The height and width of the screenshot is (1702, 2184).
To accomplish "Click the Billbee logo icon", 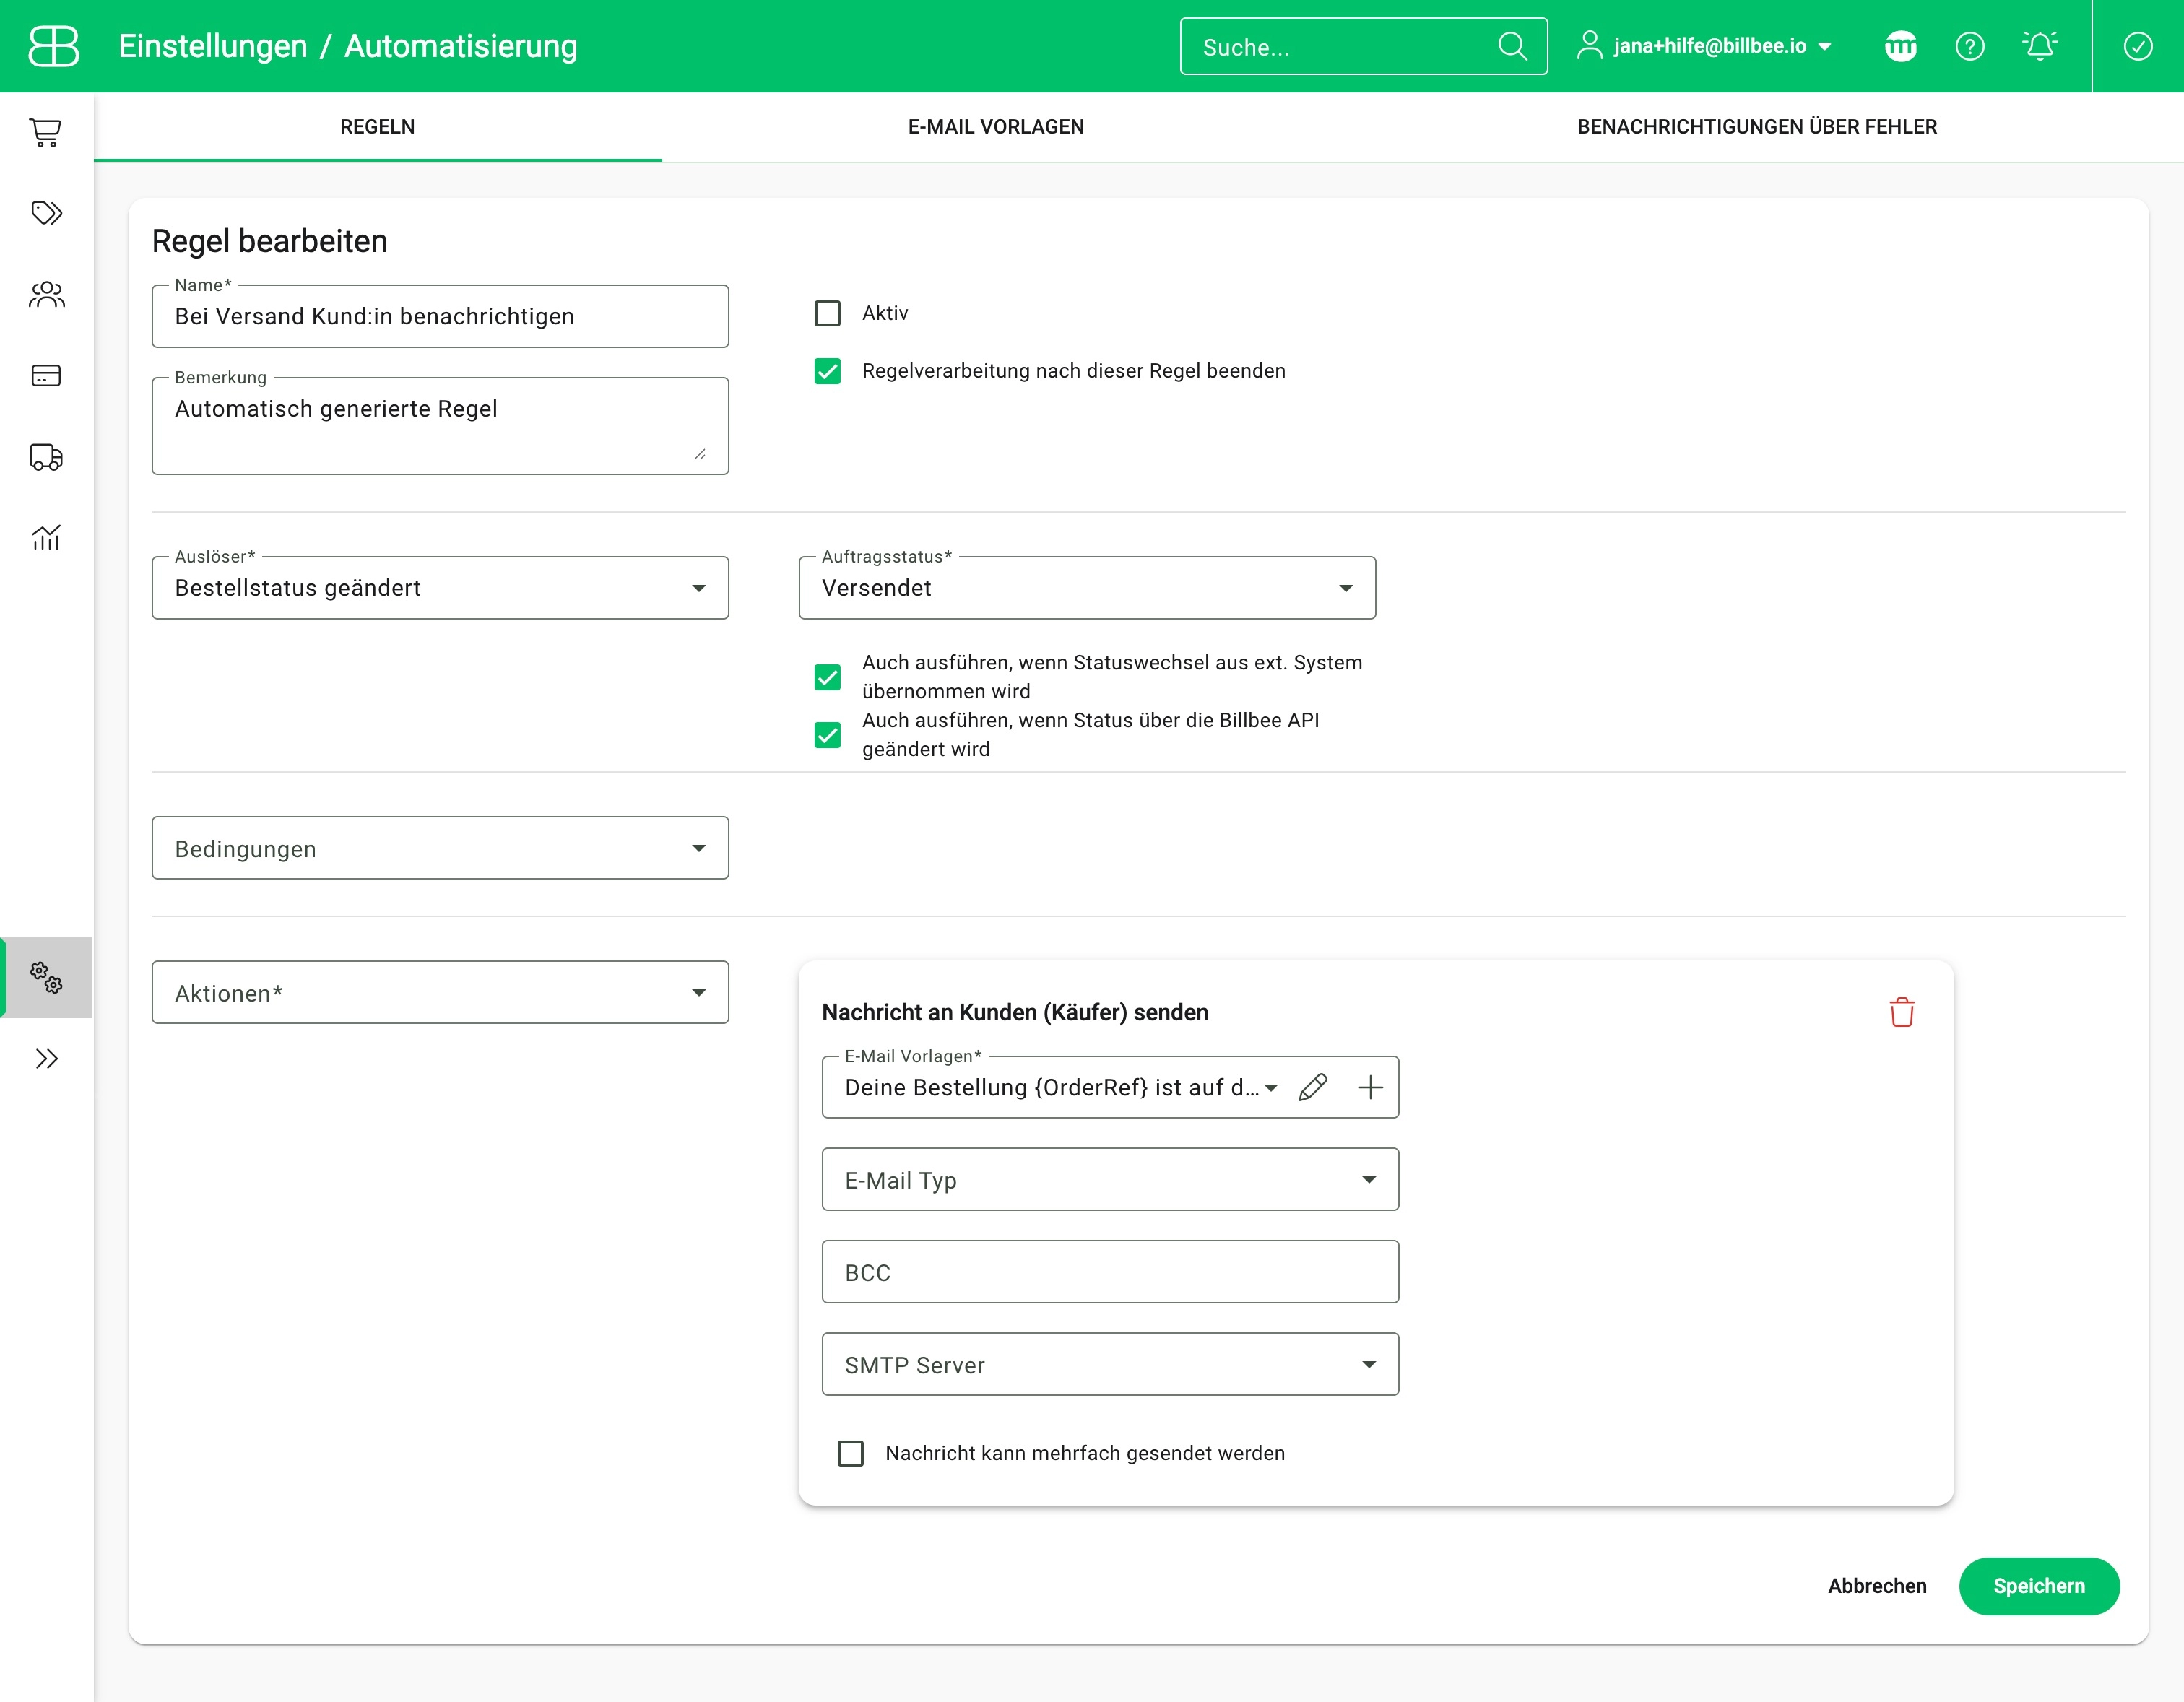I will [53, 46].
